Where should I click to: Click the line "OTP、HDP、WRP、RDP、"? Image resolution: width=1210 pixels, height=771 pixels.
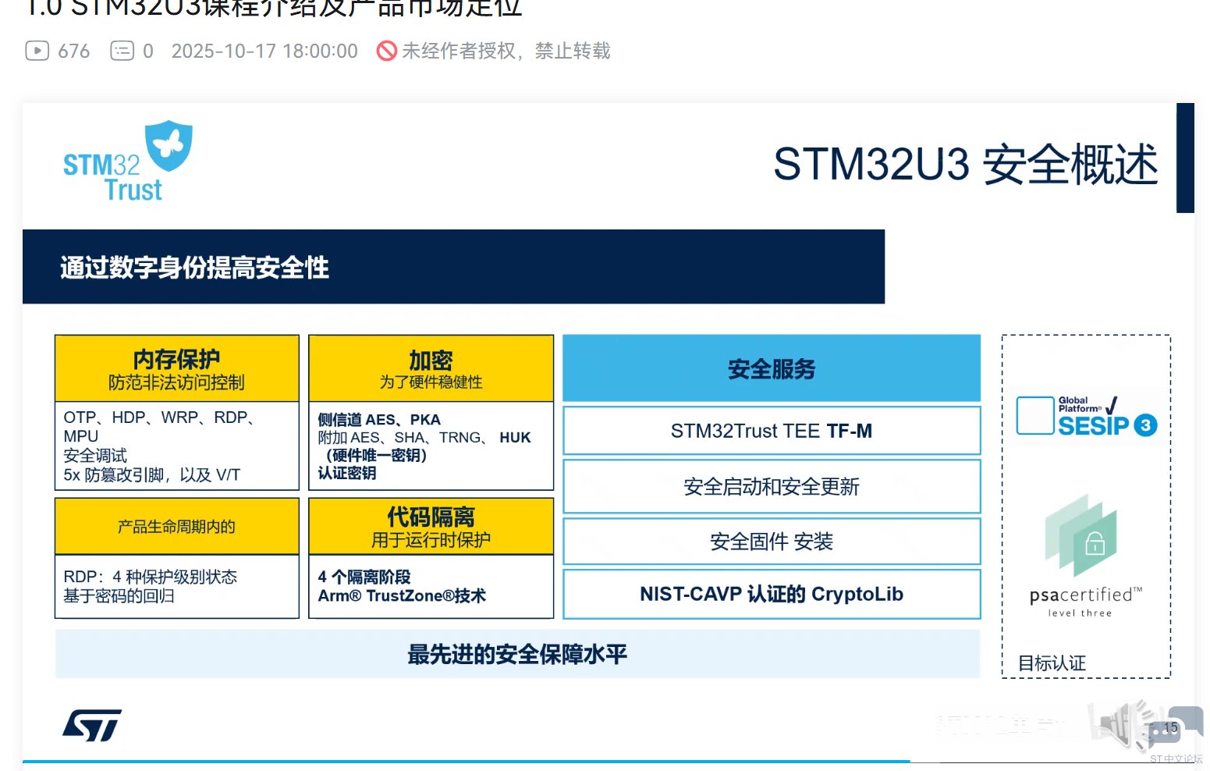pyautogui.click(x=161, y=417)
